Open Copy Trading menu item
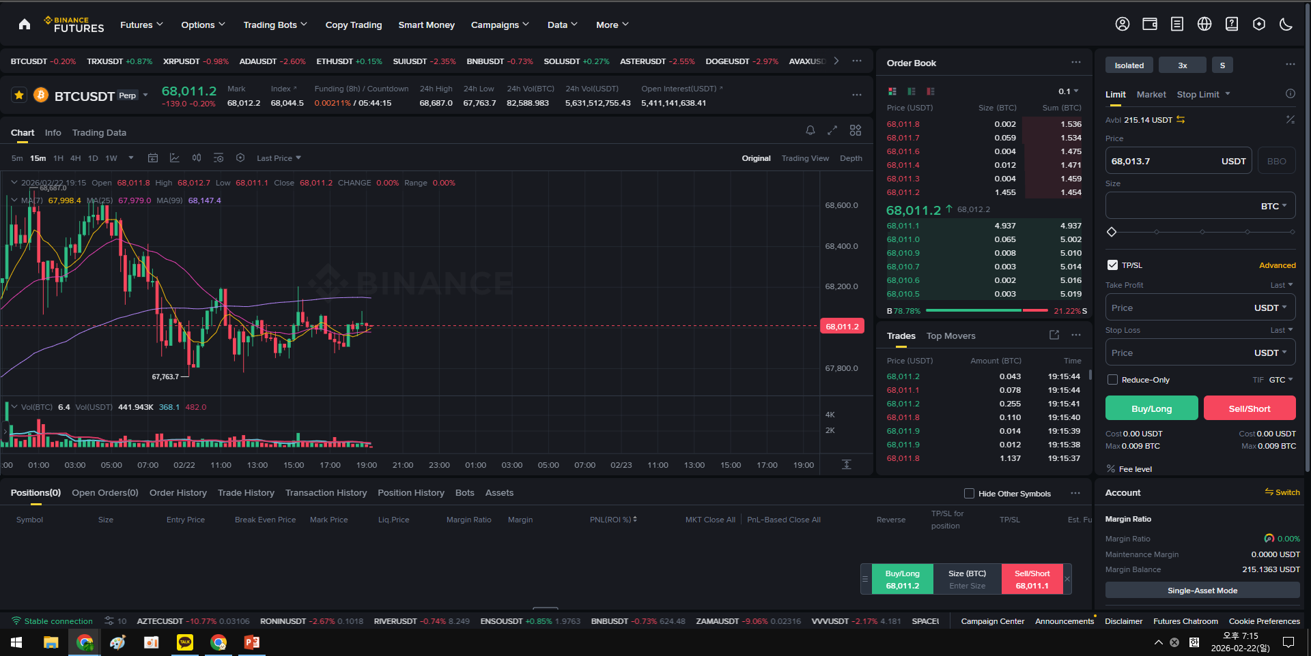The width and height of the screenshot is (1311, 656). pos(354,25)
